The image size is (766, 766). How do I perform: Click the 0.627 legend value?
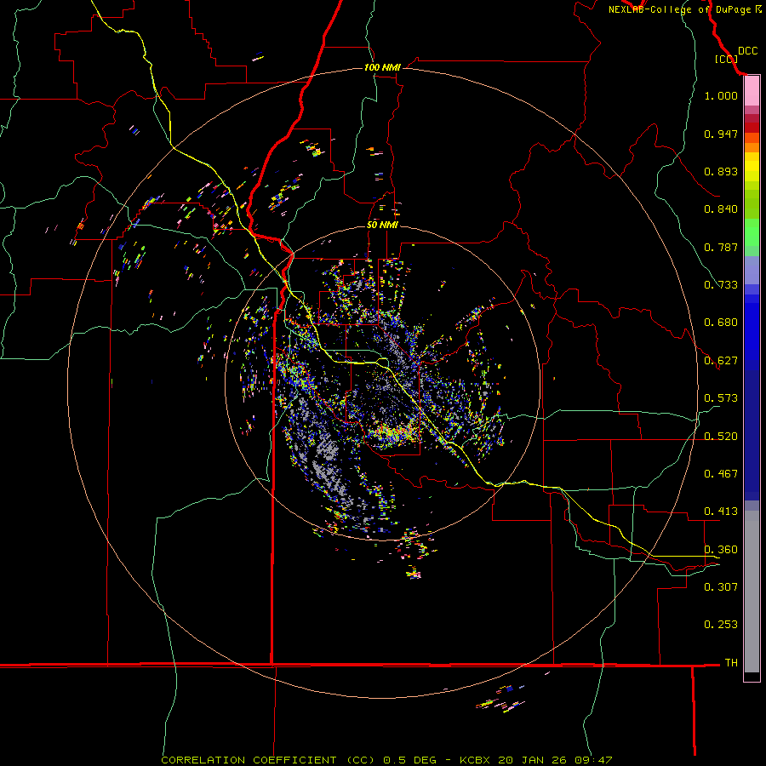tap(721, 361)
